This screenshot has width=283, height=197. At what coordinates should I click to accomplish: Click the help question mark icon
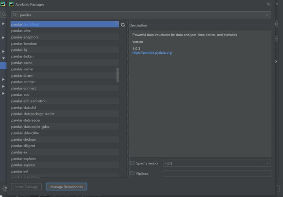tap(5, 189)
